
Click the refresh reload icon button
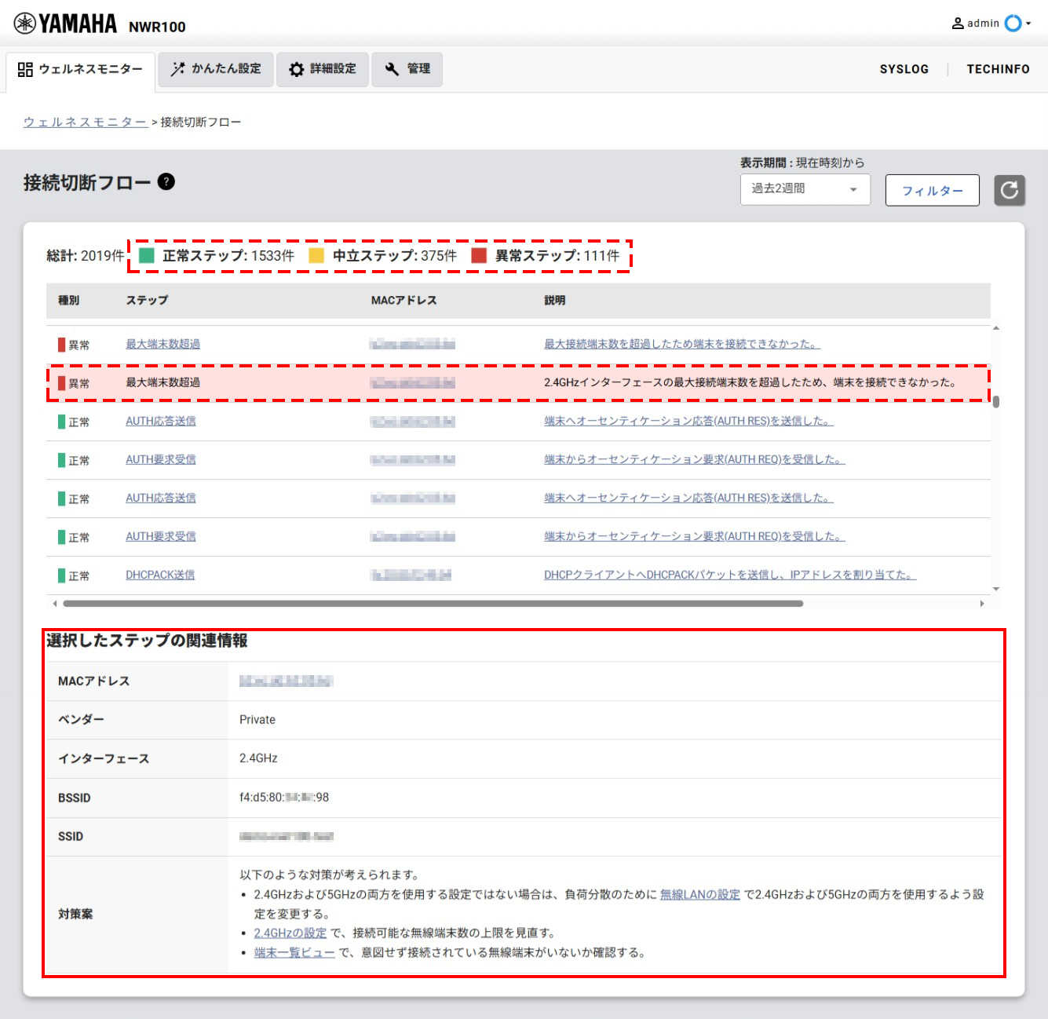tap(1010, 190)
